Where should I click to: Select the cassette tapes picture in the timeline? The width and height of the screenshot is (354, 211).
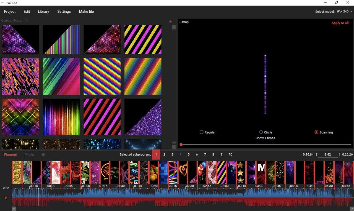(134, 173)
